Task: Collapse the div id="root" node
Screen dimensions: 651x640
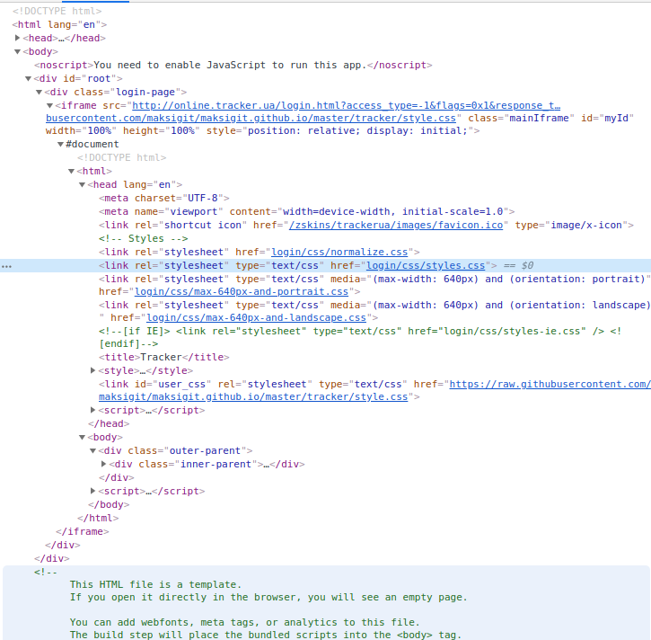Action: click(x=29, y=78)
